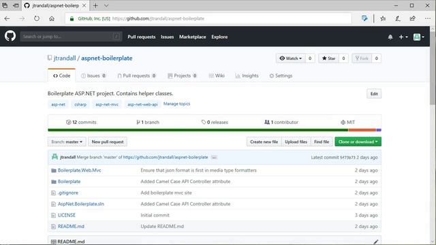Click the browser share icon
436x245 pixels.
pyautogui.click(x=413, y=18)
